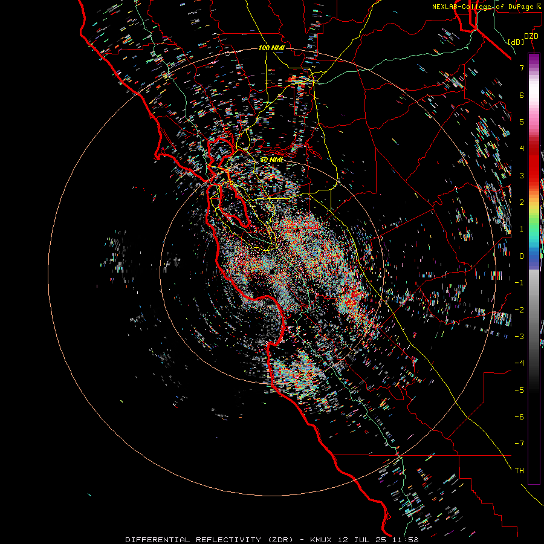
Task: Click the -6 value on color scale
Action: (x=519, y=417)
